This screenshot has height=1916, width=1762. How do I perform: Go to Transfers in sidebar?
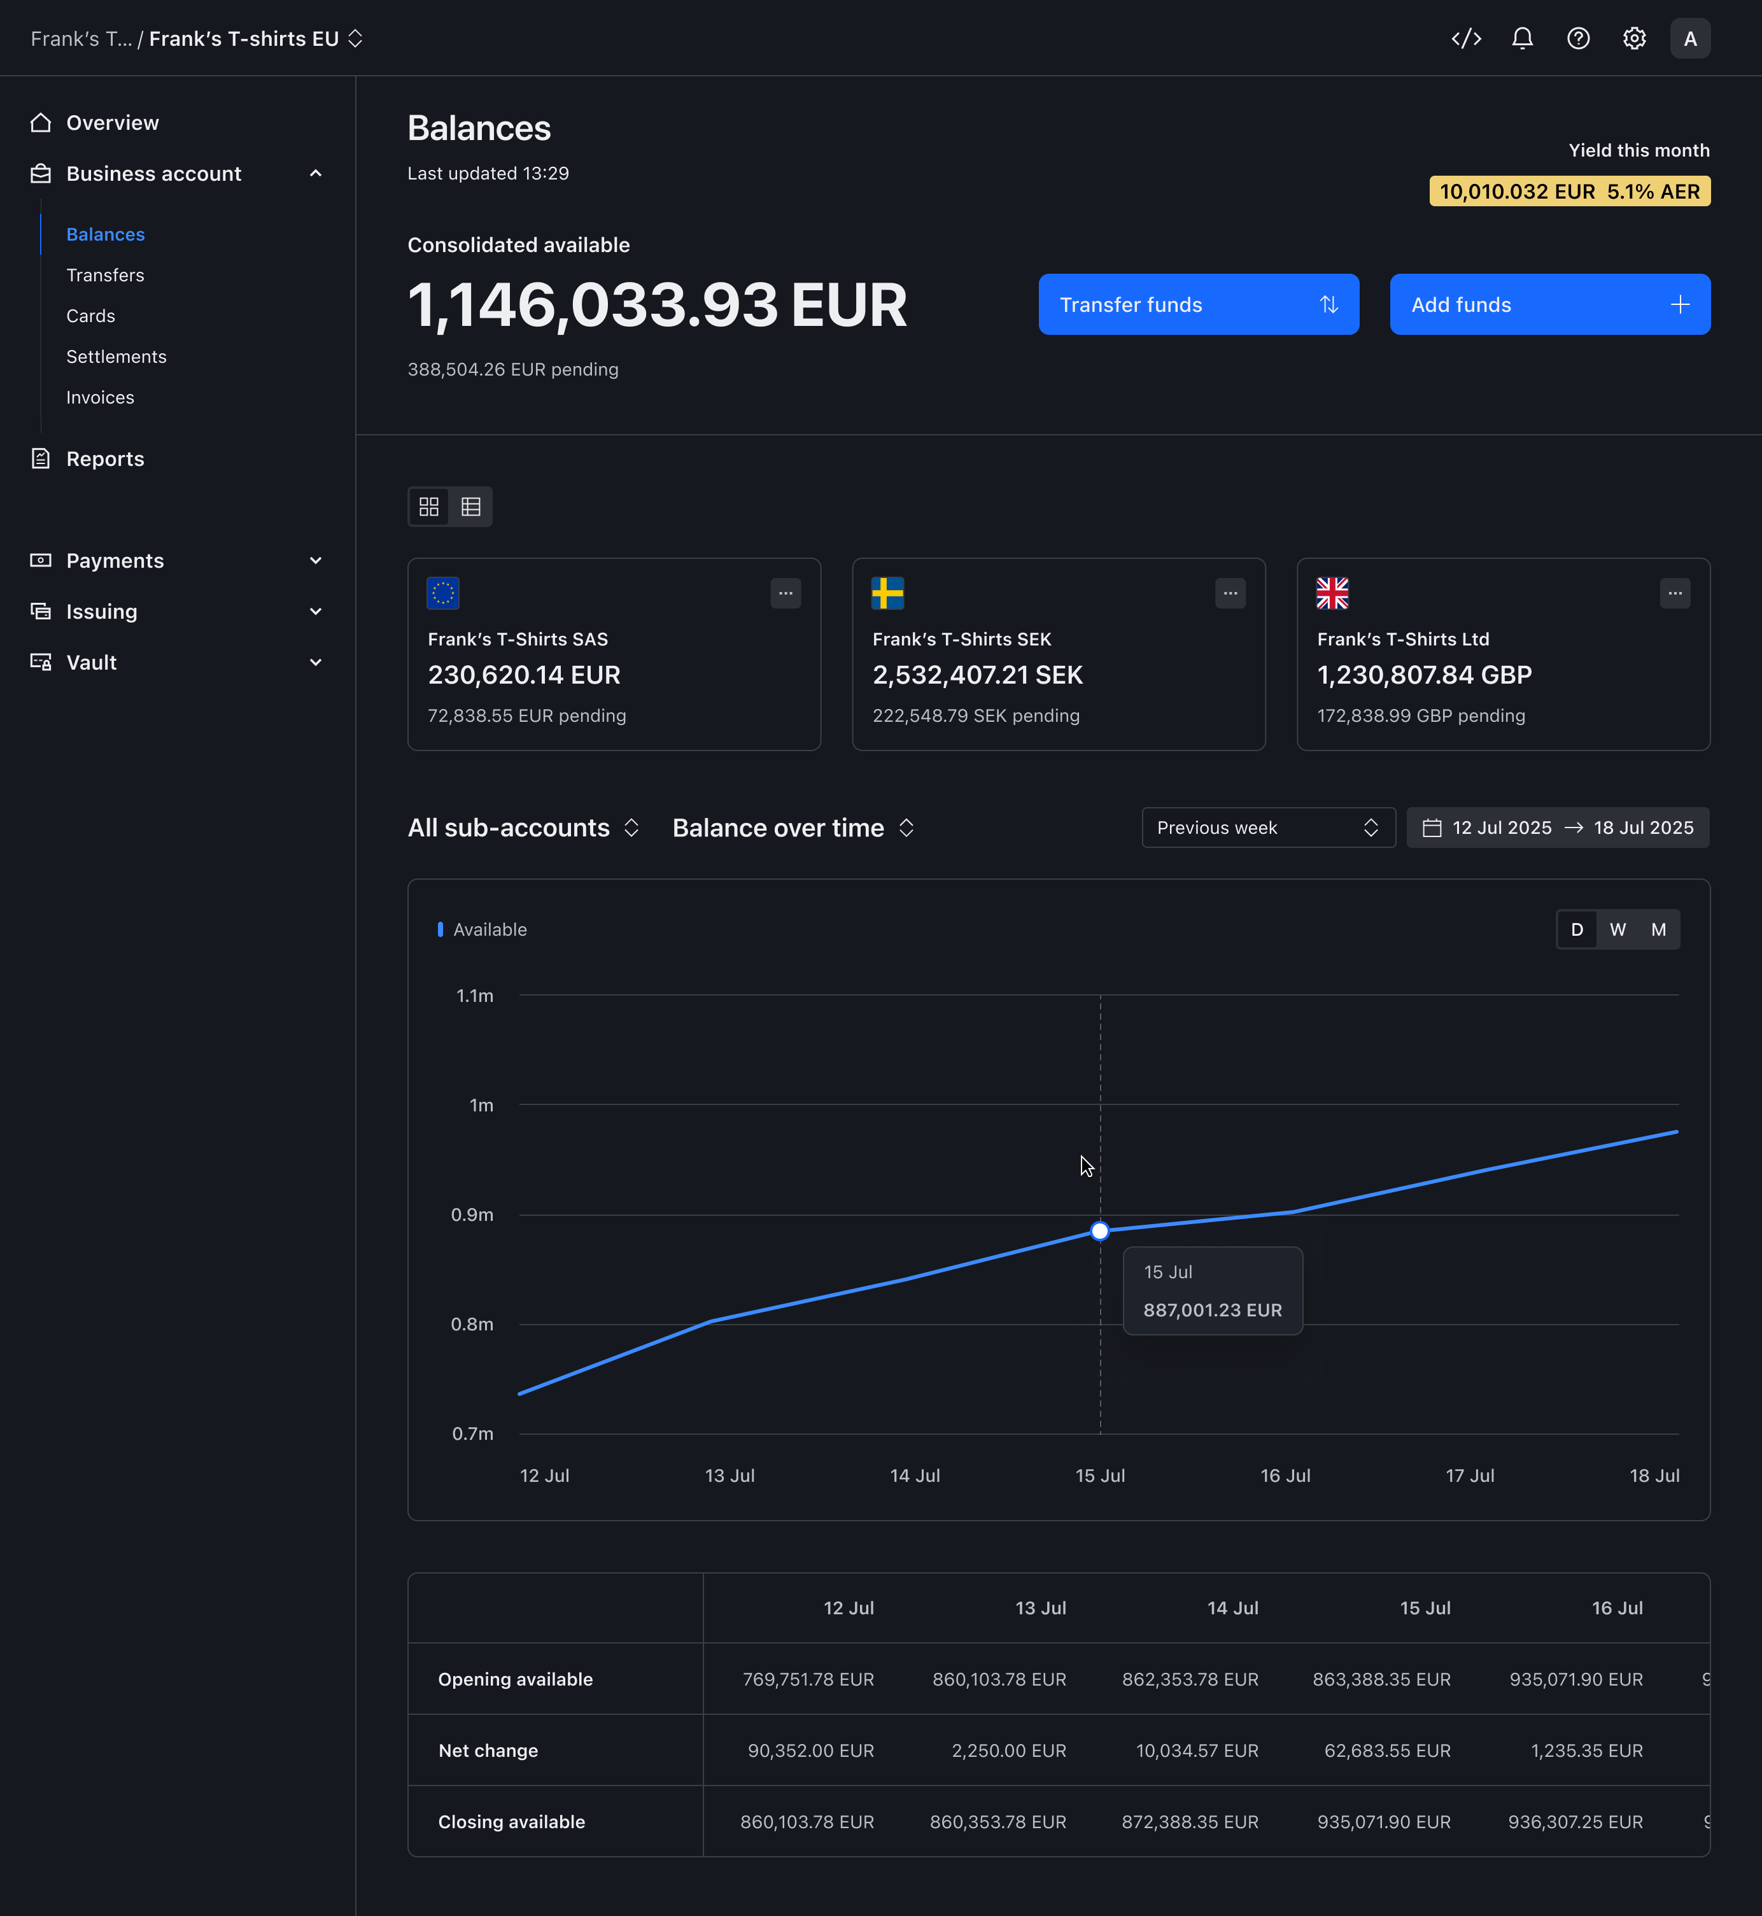(105, 274)
